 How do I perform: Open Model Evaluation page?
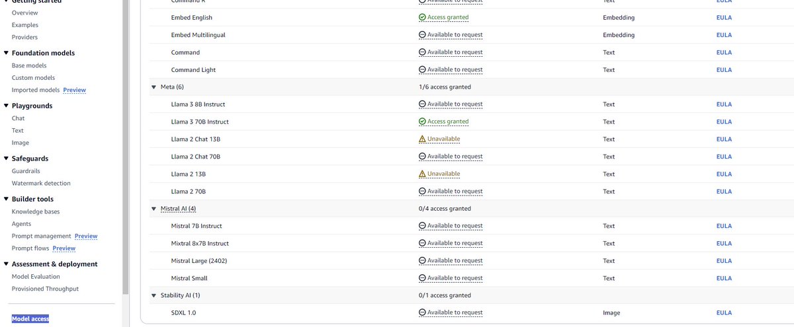pyautogui.click(x=36, y=277)
